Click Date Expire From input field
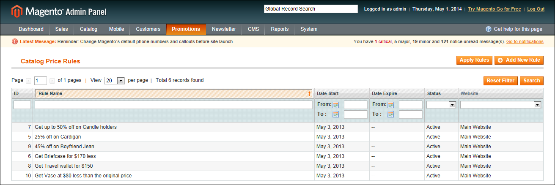 pyautogui.click(x=411, y=105)
